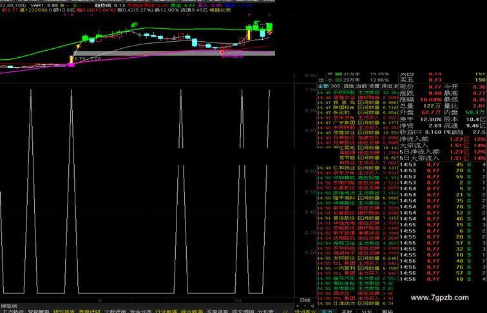Click the yellow limit-up candlestick near 6.75
Screen dimensions: 487x313
(72, 60)
